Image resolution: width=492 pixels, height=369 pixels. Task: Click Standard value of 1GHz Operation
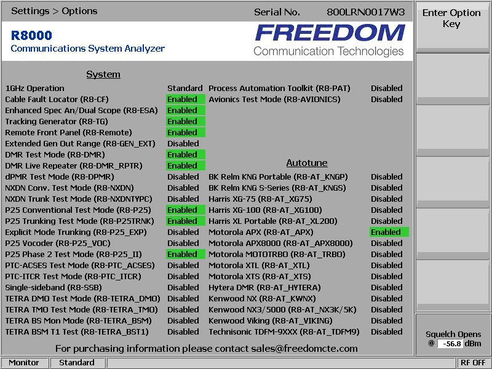185,88
